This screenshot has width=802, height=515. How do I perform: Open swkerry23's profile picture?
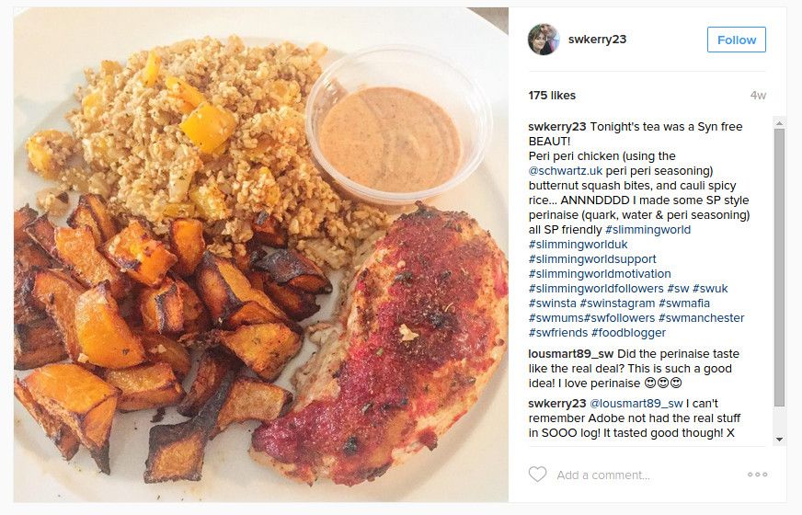544,40
